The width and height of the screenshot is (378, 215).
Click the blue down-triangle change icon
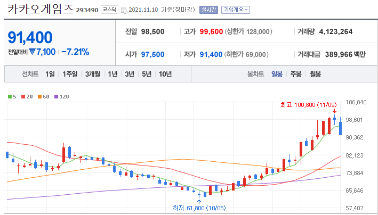[x=33, y=52]
